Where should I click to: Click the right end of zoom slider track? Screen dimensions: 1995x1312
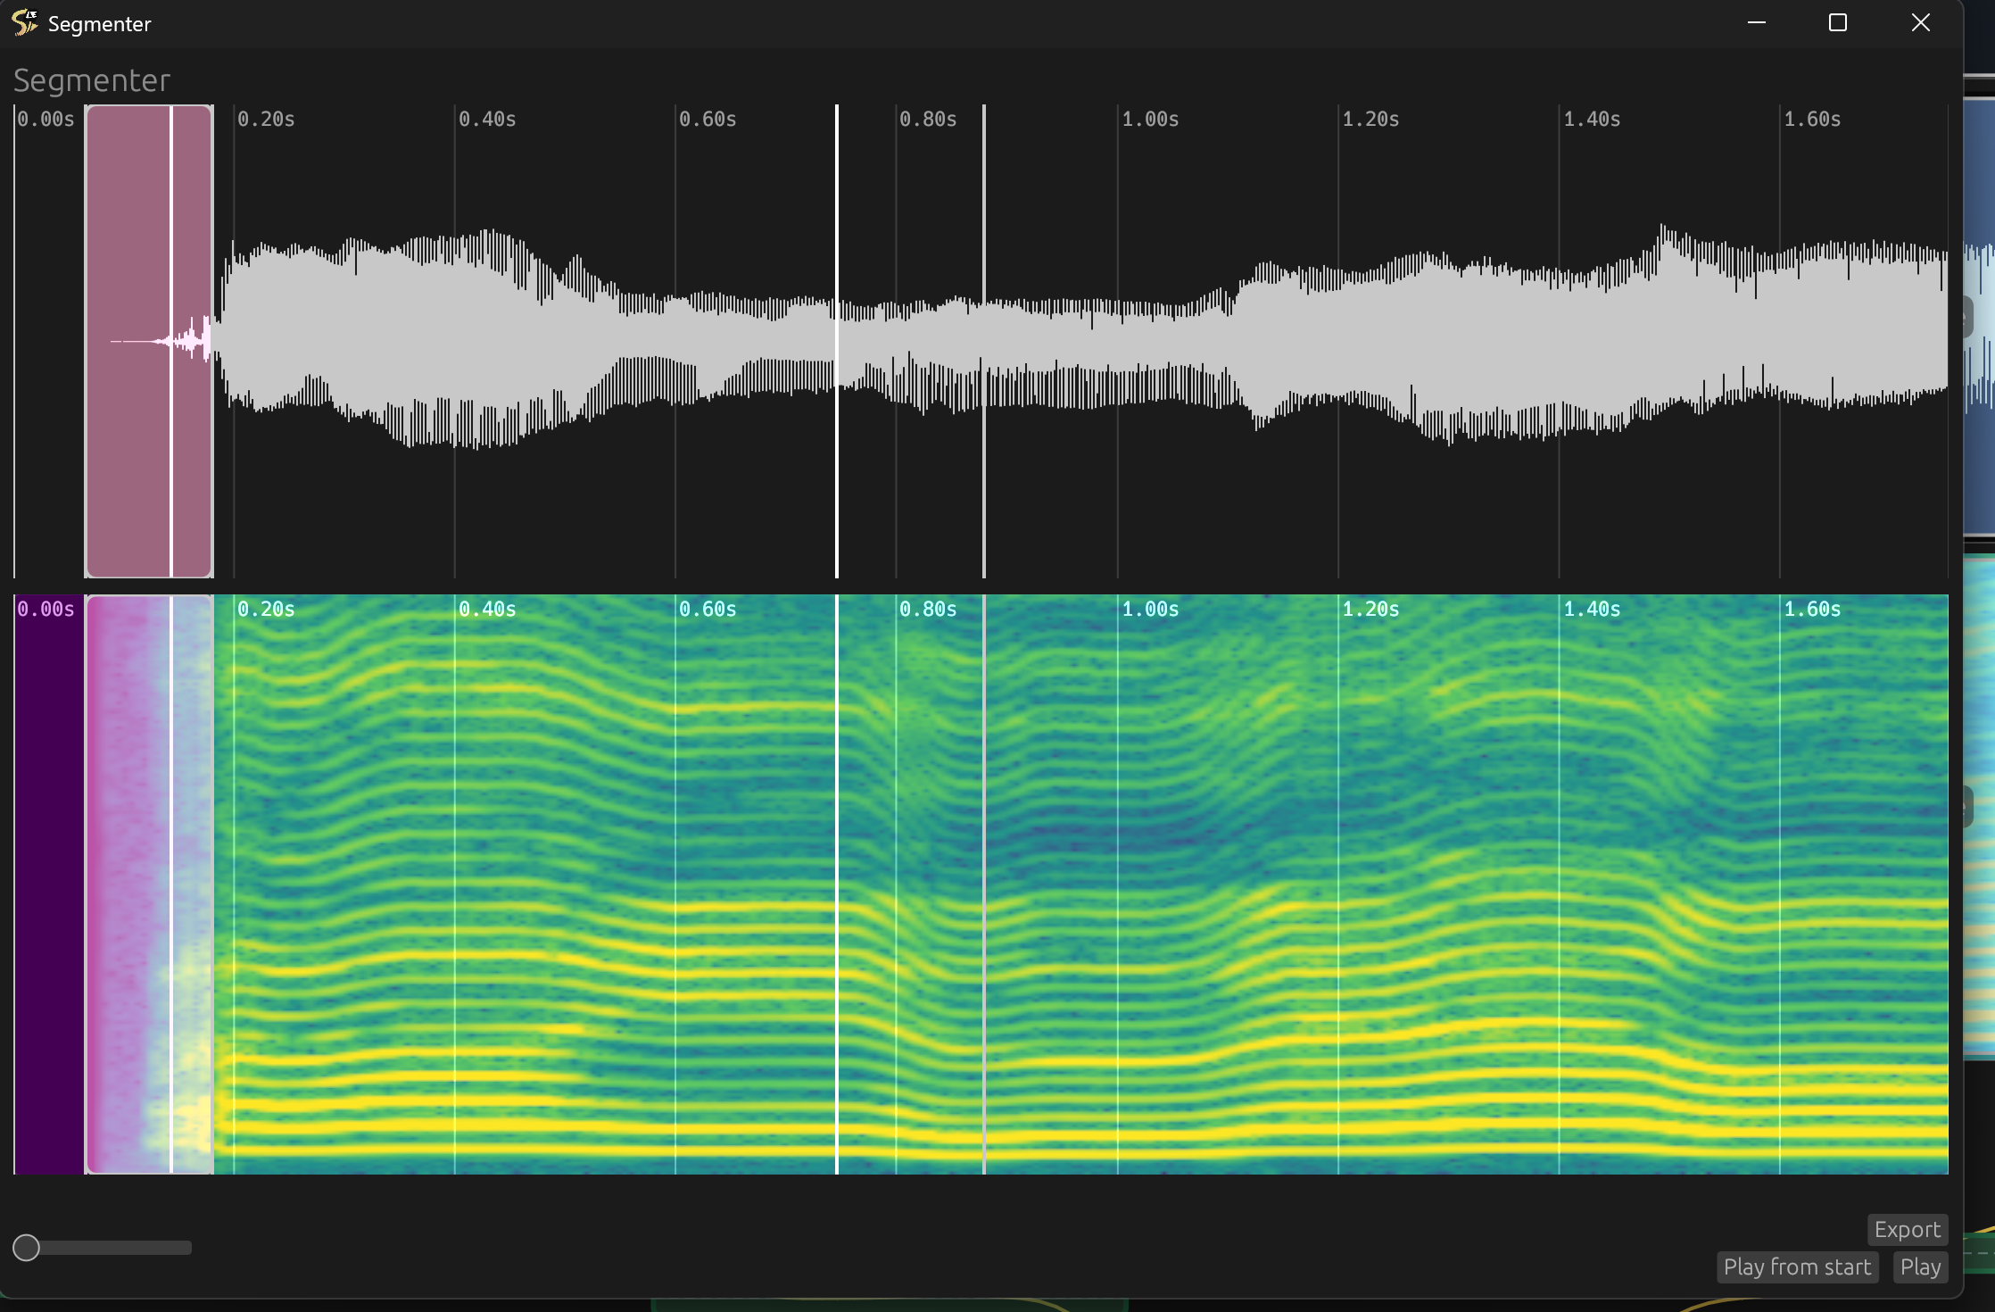click(x=187, y=1247)
